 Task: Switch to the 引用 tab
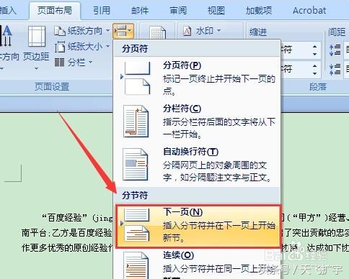click(x=102, y=11)
